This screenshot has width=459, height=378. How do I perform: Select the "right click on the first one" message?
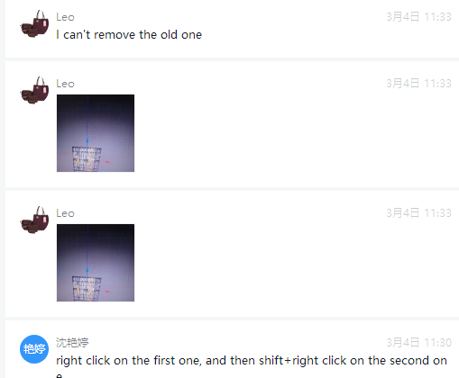(252, 365)
